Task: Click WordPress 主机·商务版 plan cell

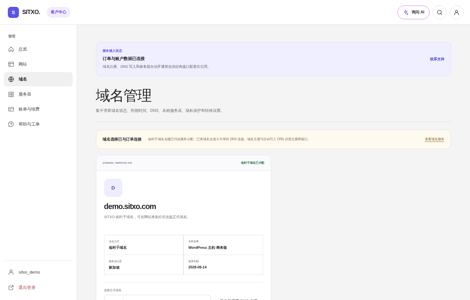Action: click(223, 245)
